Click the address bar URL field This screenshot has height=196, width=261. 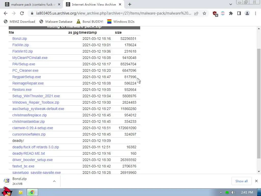coord(113,13)
